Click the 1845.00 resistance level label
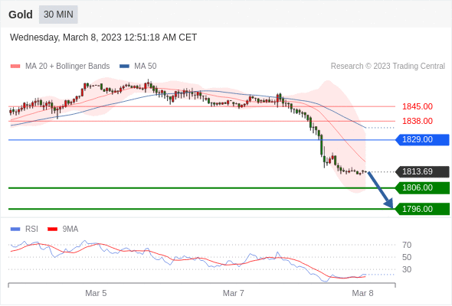The width and height of the screenshot is (452, 306). (418, 106)
